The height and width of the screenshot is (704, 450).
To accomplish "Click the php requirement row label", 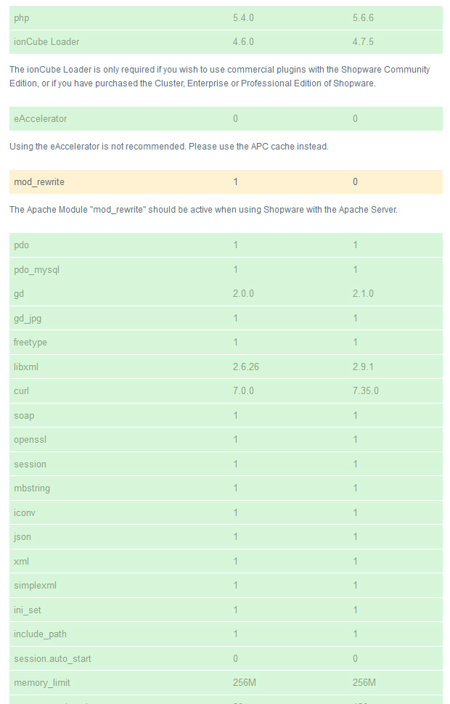I will [22, 18].
